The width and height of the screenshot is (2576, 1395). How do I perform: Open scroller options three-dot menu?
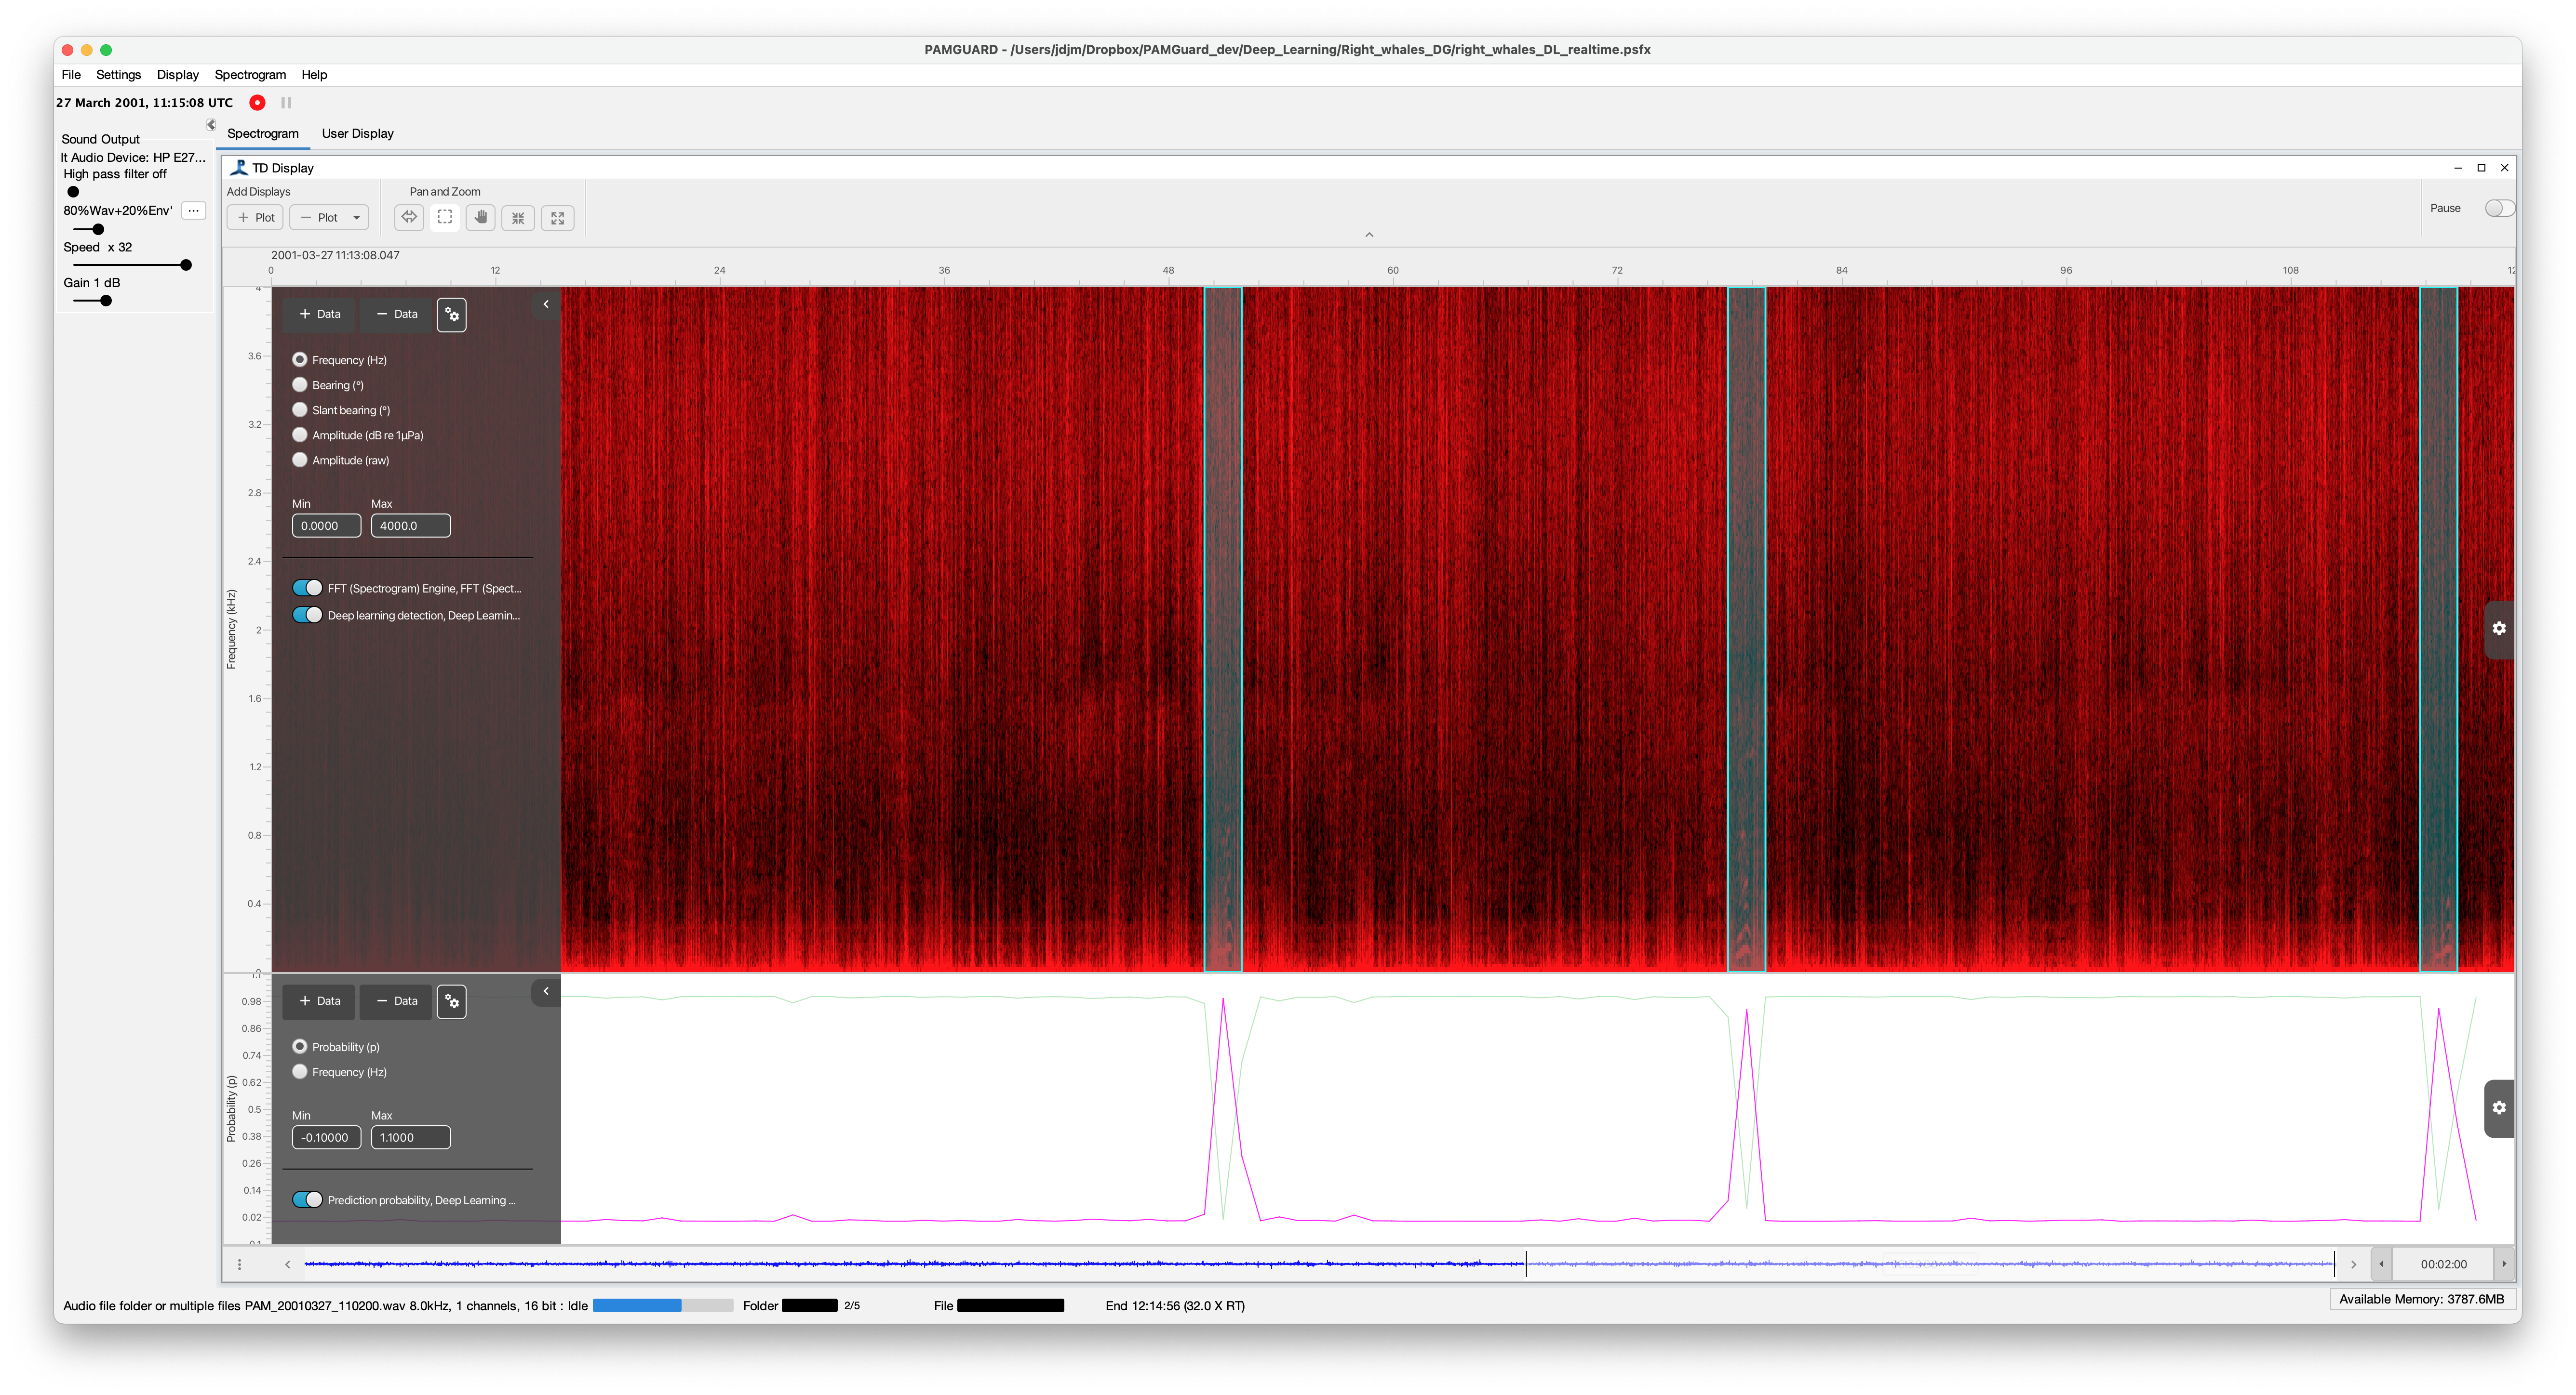[x=239, y=1264]
